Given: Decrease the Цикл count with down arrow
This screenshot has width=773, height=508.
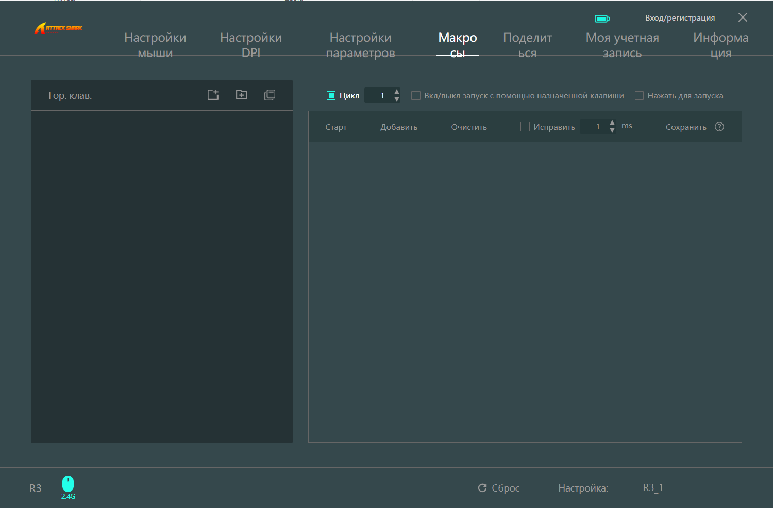Looking at the screenshot, I should click(x=397, y=99).
